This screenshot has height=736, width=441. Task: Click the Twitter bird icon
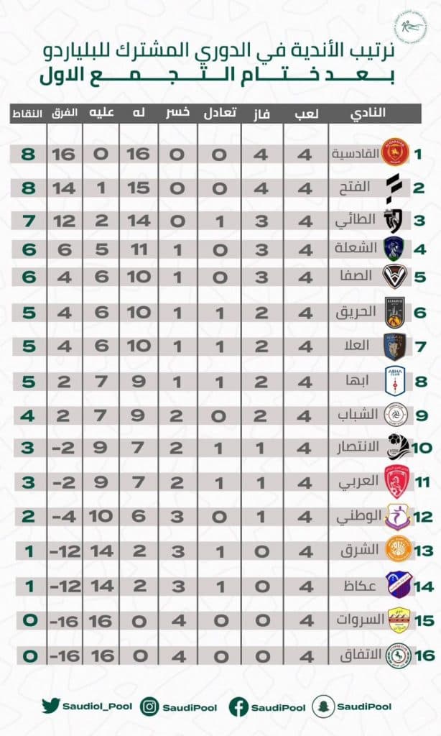point(51,706)
